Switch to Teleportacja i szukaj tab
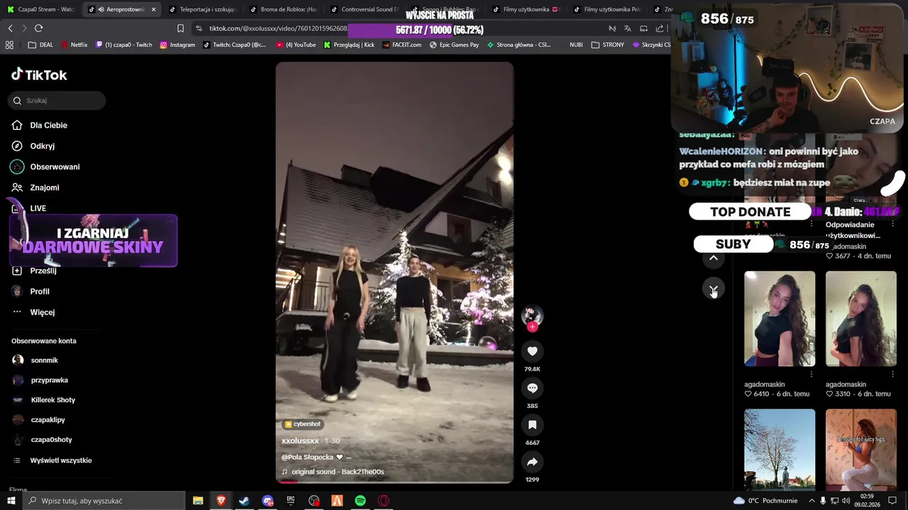This screenshot has width=908, height=510. 202,10
